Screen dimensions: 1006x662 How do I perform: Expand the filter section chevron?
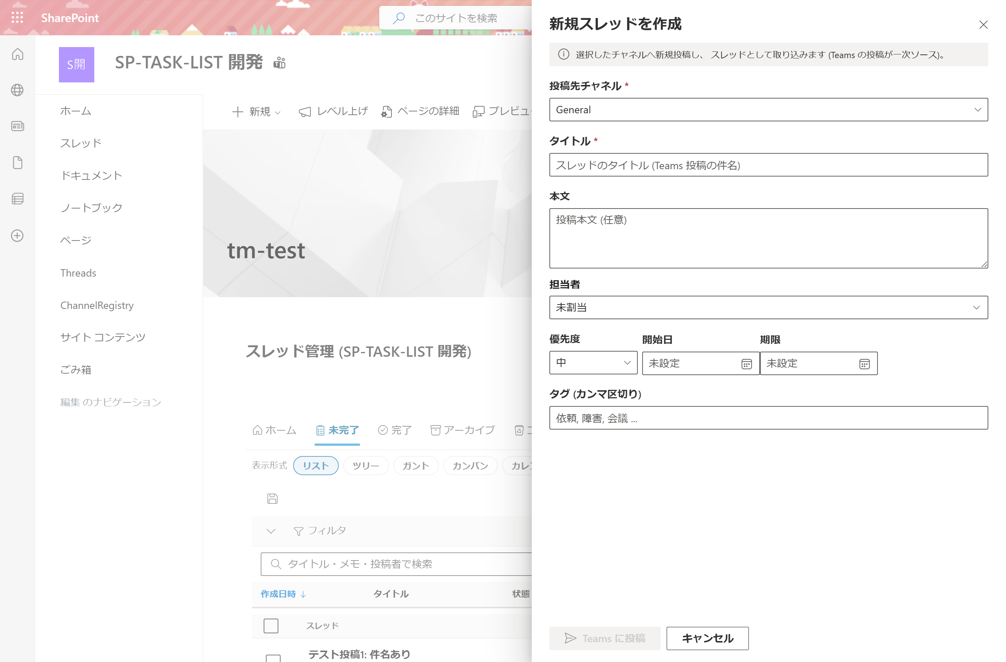click(271, 531)
